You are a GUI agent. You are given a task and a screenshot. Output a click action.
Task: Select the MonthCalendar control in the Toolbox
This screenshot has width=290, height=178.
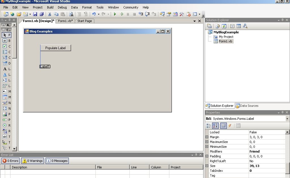pyautogui.click(x=6, y=97)
